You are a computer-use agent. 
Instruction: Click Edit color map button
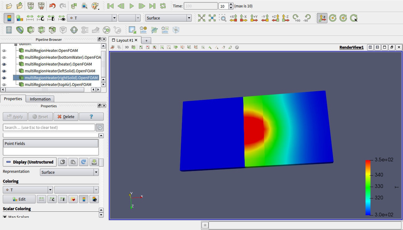pyautogui.click(x=19, y=199)
